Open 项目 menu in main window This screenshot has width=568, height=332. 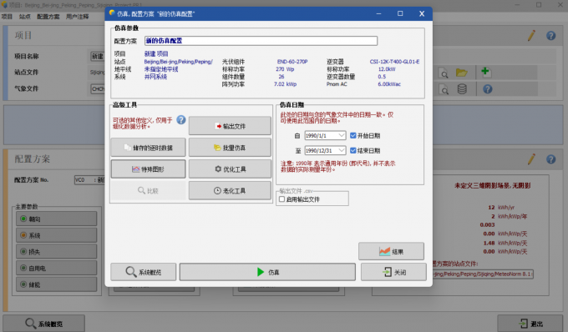coord(7,17)
